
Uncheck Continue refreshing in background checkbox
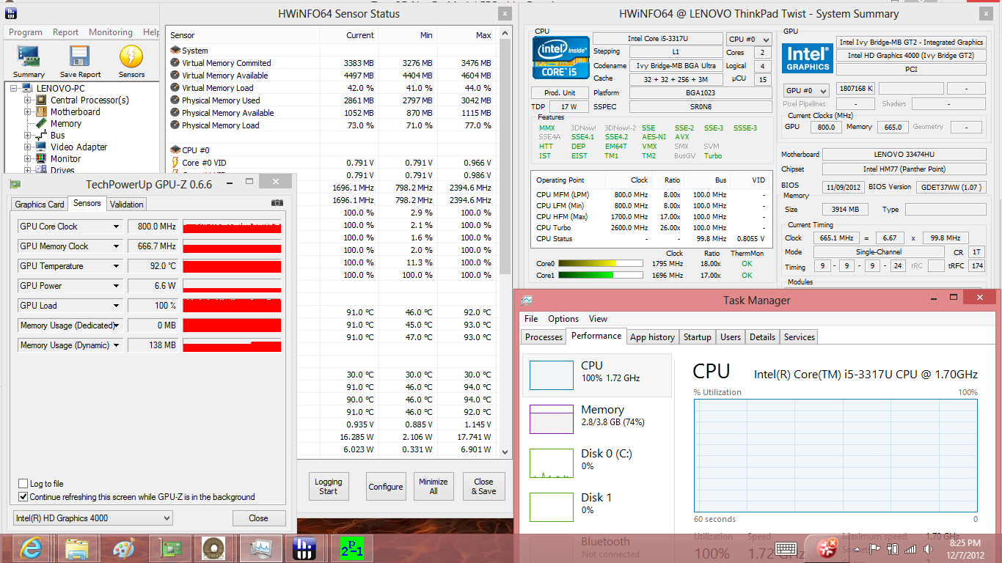23,497
